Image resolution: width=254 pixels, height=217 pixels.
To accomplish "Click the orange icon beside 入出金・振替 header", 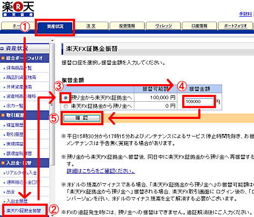I will pos(3,163).
